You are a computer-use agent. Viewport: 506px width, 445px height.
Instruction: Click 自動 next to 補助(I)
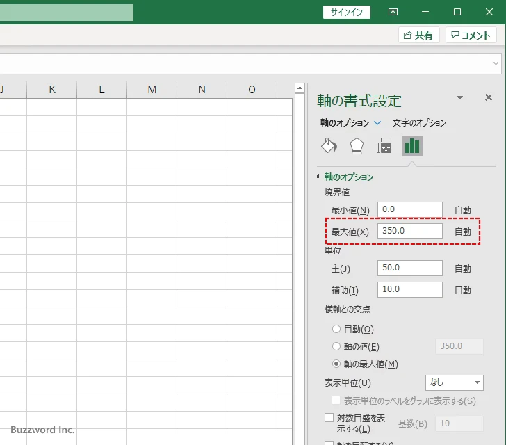pos(463,290)
